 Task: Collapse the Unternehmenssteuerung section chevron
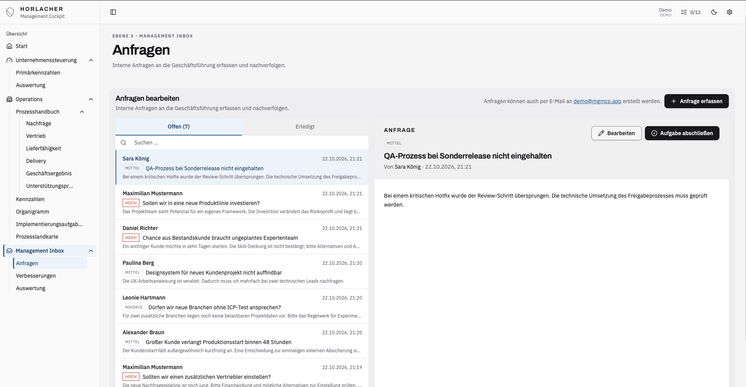[x=91, y=60]
